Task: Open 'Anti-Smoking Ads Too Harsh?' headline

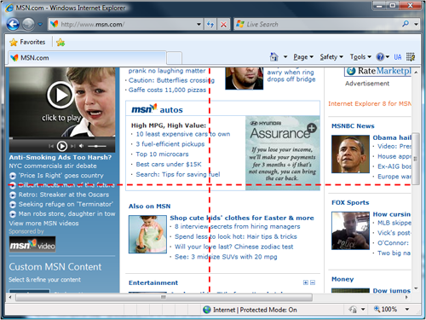Action: (x=60, y=157)
